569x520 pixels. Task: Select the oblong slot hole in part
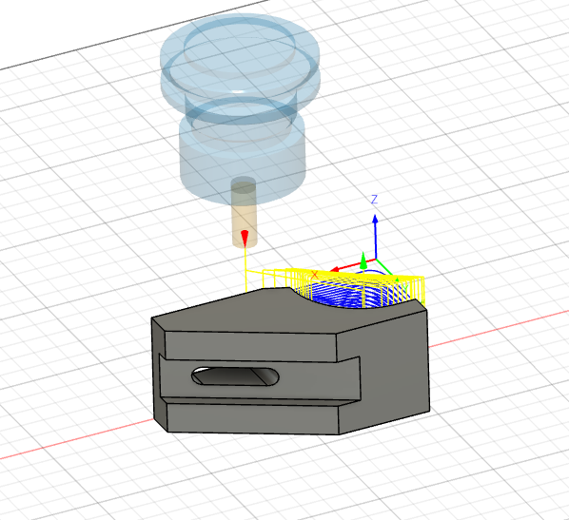point(235,376)
